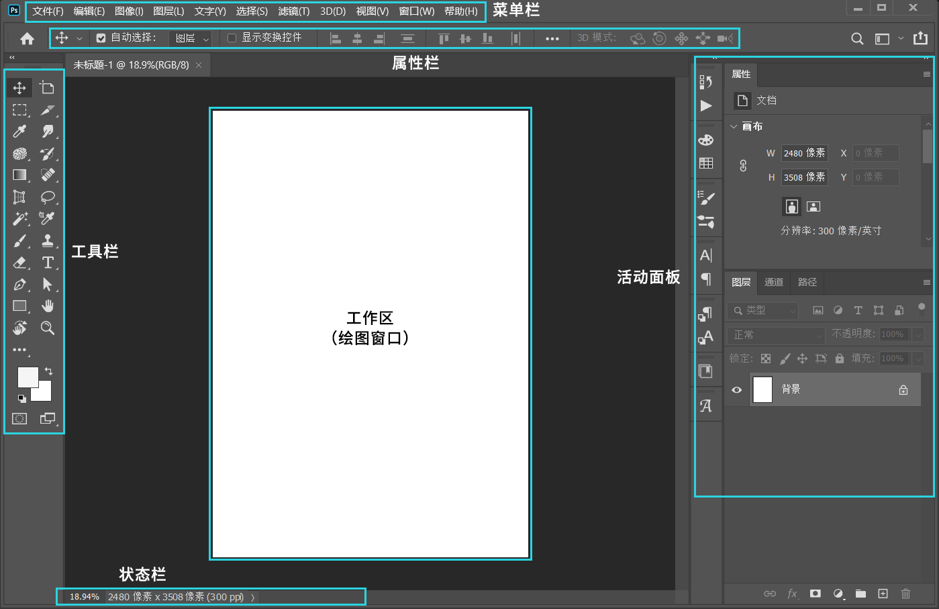Toggle Quick Mask mode
This screenshot has width=939, height=609.
click(19, 418)
